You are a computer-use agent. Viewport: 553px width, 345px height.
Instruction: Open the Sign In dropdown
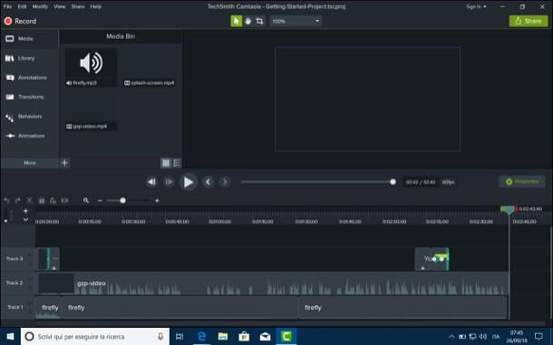(x=476, y=6)
